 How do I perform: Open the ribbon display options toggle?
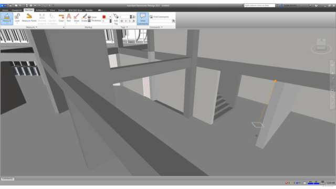tap(100, 10)
